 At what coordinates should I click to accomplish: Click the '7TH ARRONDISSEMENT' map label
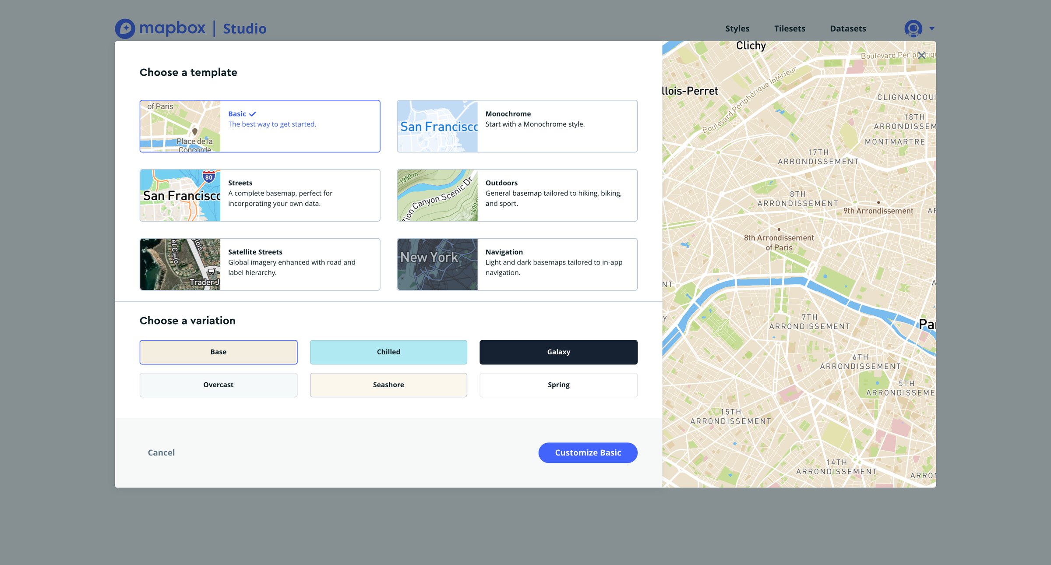[809, 322]
